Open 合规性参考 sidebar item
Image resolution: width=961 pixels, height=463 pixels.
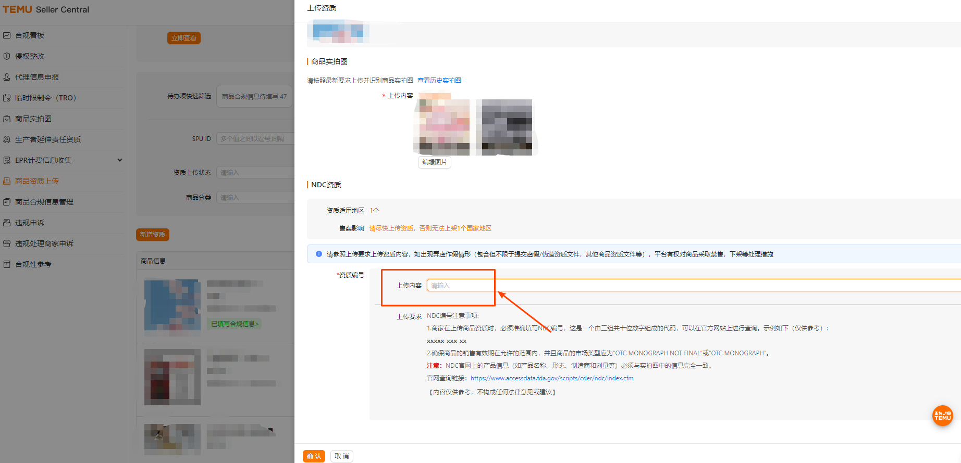coord(33,264)
